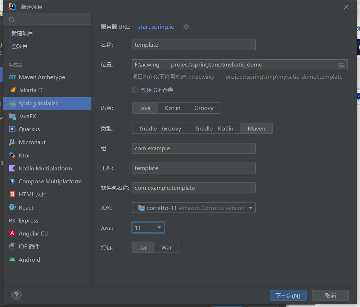This screenshot has height=307, width=360.
Task: Choose Gradle - Groovy build type
Action: 160,128
